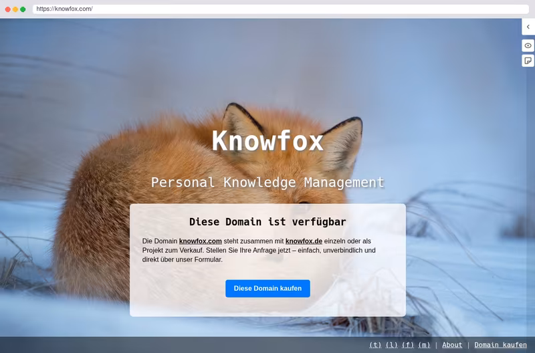Close the window with the red button

click(8, 9)
